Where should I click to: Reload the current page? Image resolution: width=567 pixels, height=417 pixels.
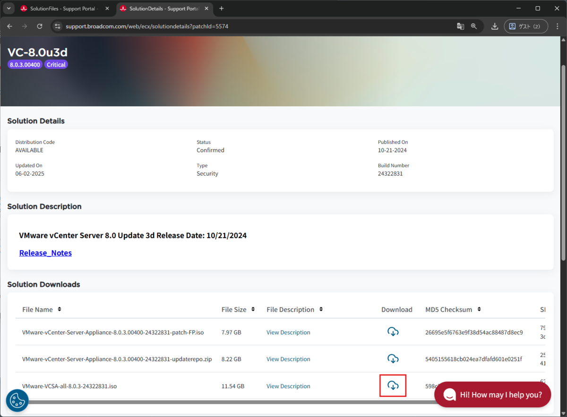[x=40, y=26]
